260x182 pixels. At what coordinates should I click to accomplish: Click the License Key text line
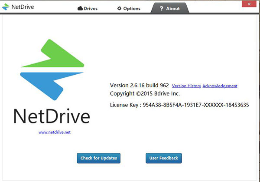point(179,105)
